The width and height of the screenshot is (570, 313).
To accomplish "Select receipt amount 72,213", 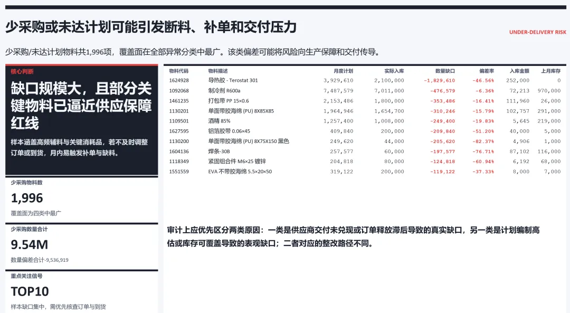I will click(519, 90).
